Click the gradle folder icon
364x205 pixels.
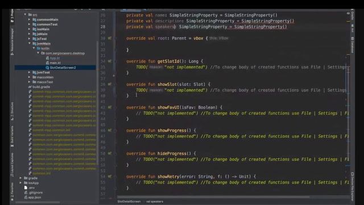26,178
